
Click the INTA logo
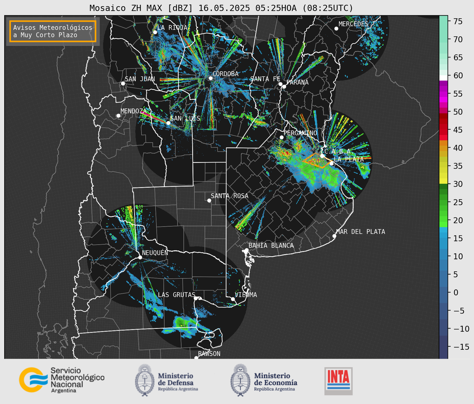pos(338,381)
